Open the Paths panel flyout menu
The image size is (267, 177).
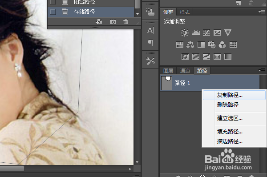(262, 70)
